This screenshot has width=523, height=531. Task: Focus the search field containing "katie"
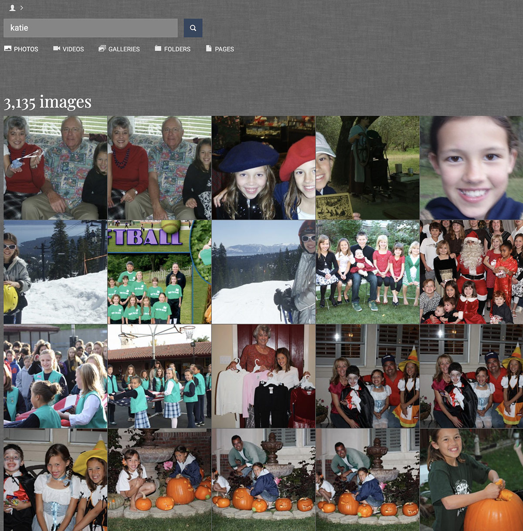tap(90, 28)
